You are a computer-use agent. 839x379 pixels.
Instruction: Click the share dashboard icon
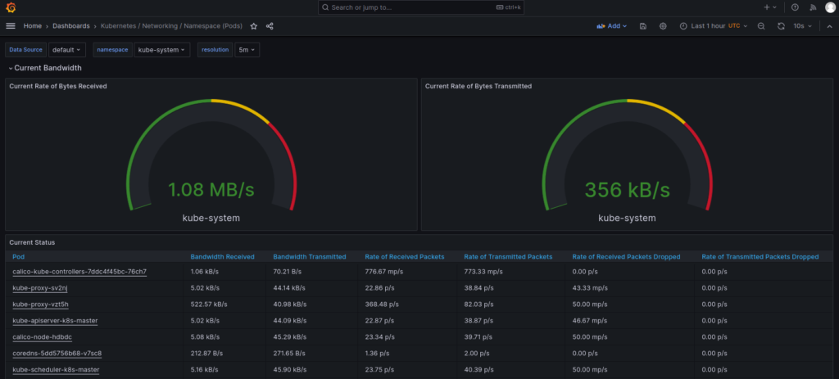pos(270,26)
